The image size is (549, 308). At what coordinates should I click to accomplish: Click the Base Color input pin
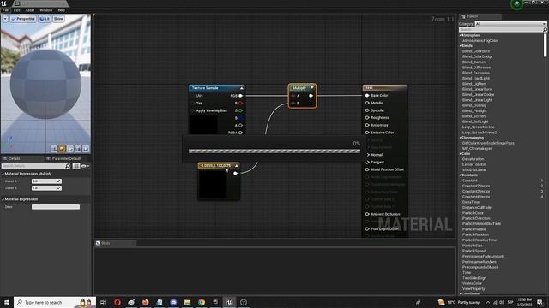click(367, 95)
